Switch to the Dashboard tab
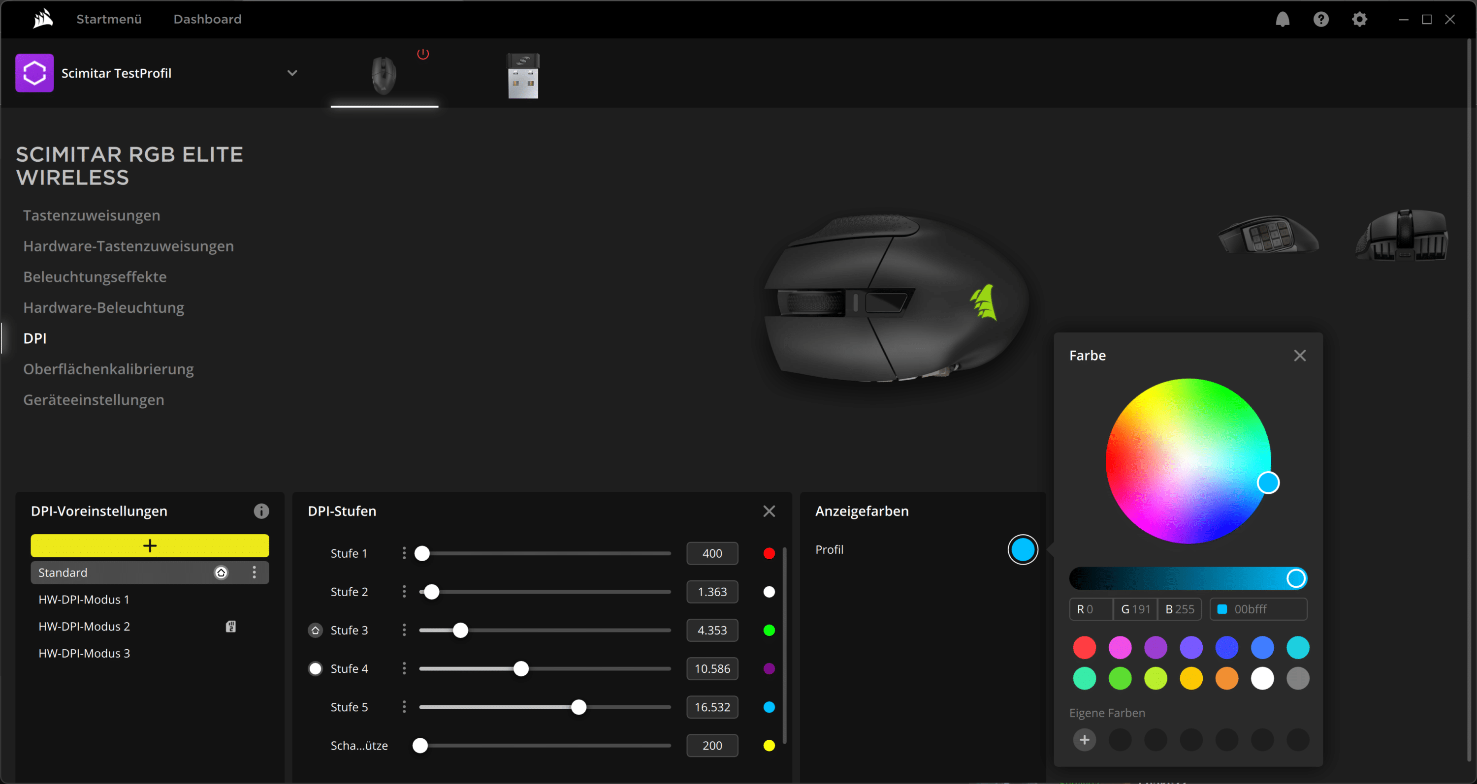Image resolution: width=1477 pixels, height=784 pixels. 207,19
